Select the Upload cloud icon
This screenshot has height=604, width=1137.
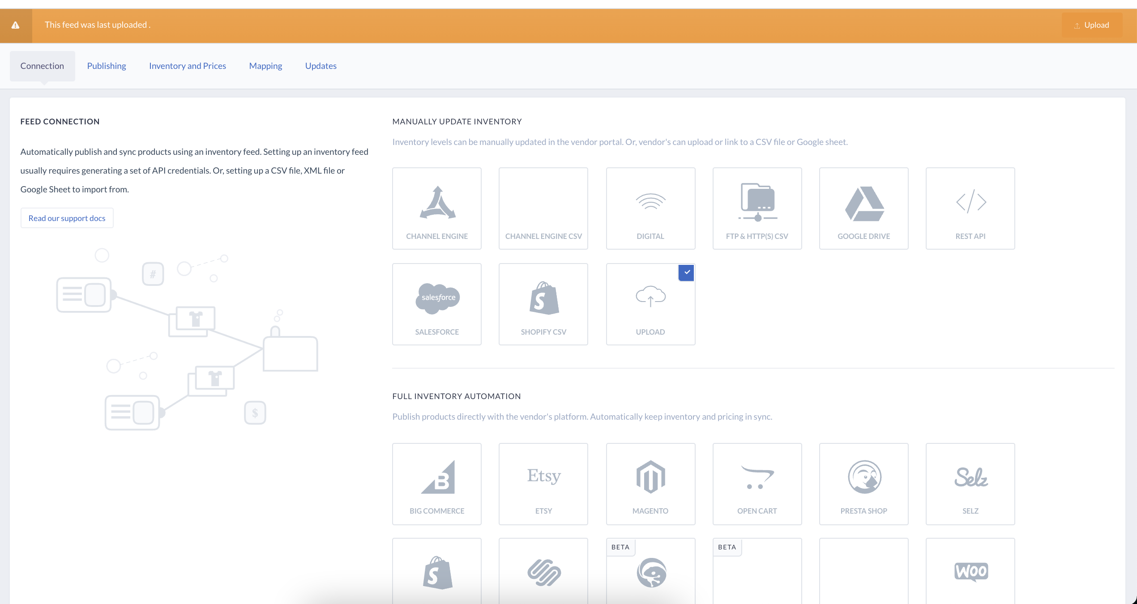click(651, 296)
